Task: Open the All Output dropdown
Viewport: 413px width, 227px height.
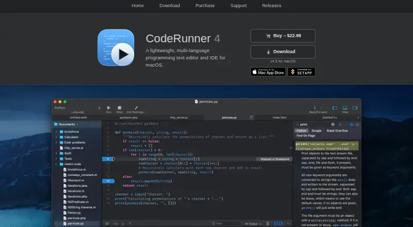Action: [x=252, y=224]
